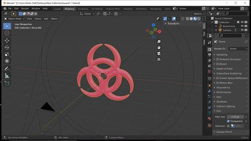Enable the Bloom checkbox
The width and height of the screenshot is (251, 141).
(x=218, y=64)
